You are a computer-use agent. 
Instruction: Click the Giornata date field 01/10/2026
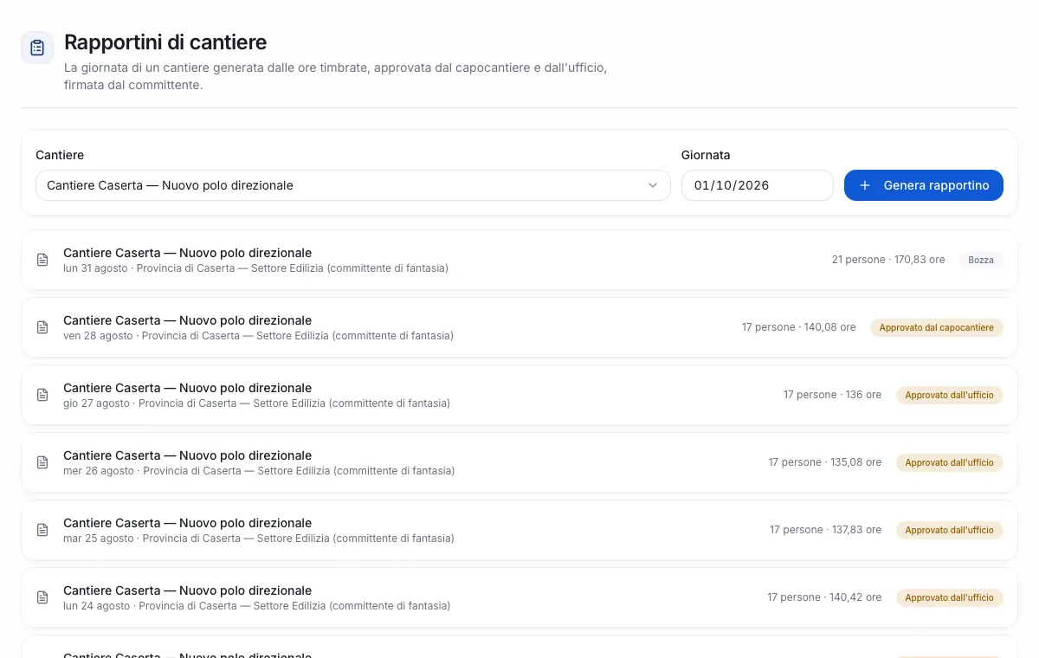point(757,185)
